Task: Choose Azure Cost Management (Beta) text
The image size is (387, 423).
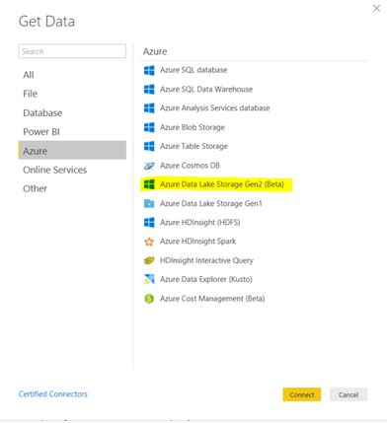Action: [x=212, y=299]
